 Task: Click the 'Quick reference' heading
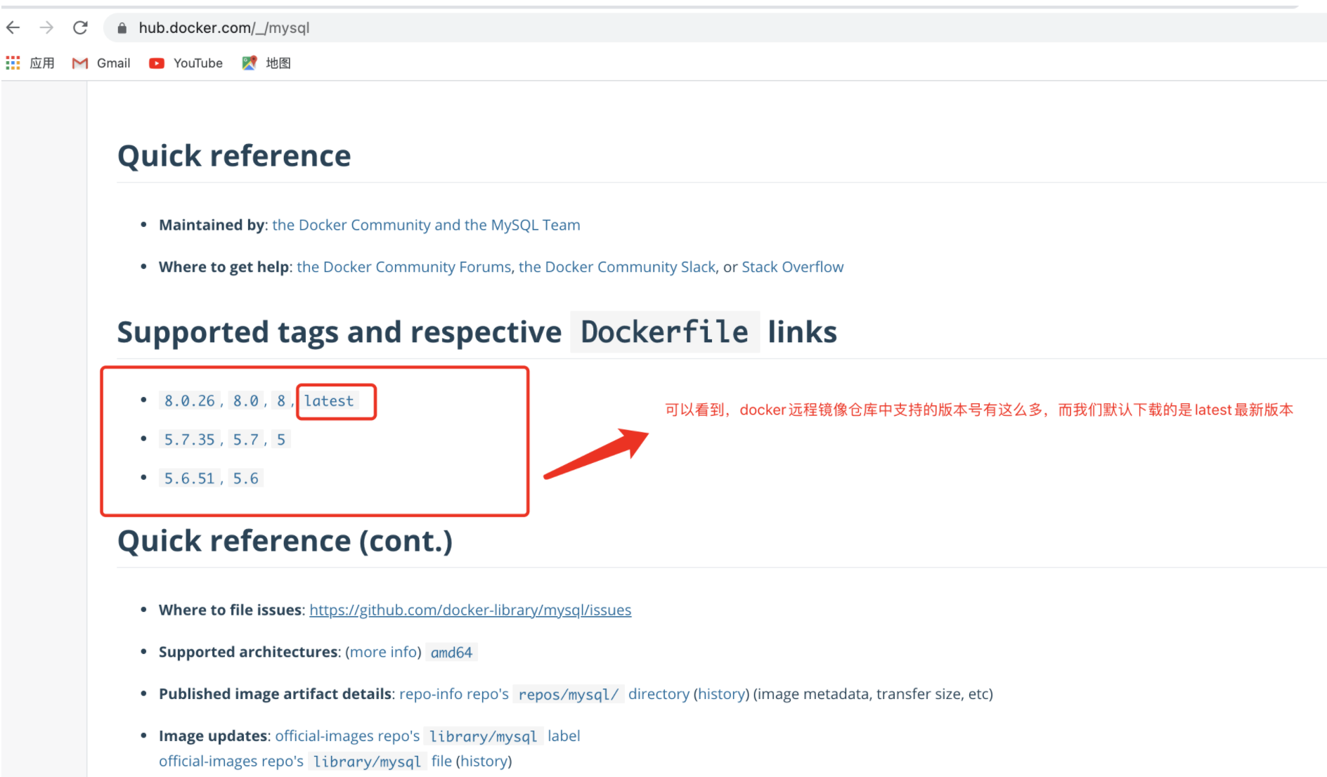pos(234,155)
